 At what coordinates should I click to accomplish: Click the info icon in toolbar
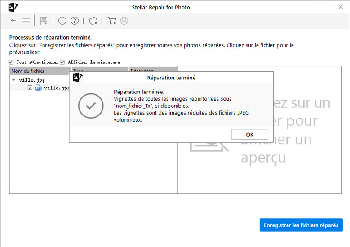click(x=62, y=21)
